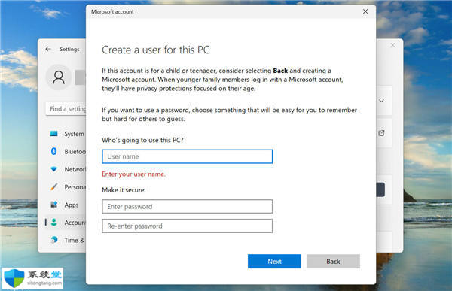Focus the User name field
This screenshot has height=291, width=452.
187,156
